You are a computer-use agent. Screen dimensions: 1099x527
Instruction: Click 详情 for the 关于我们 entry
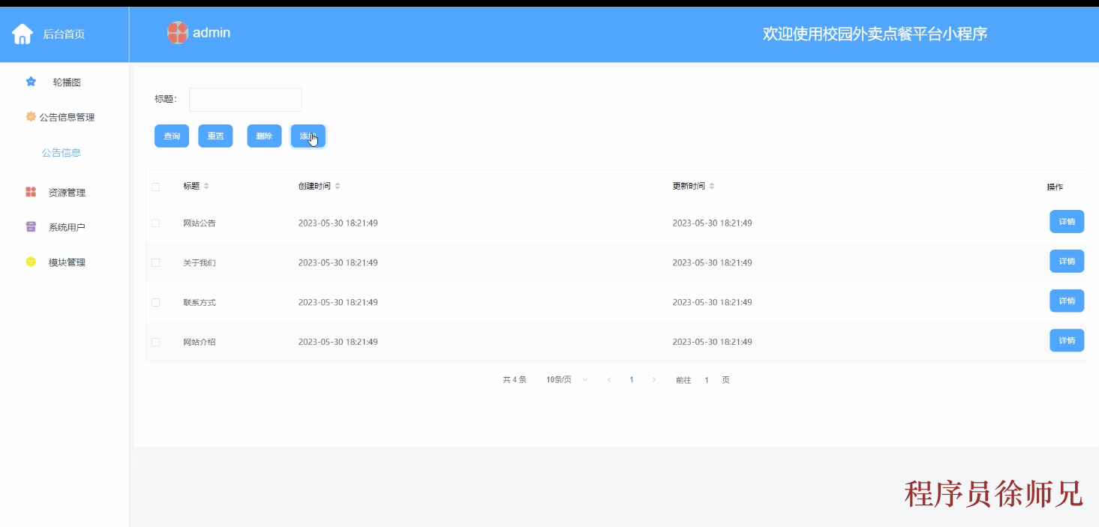(1066, 261)
